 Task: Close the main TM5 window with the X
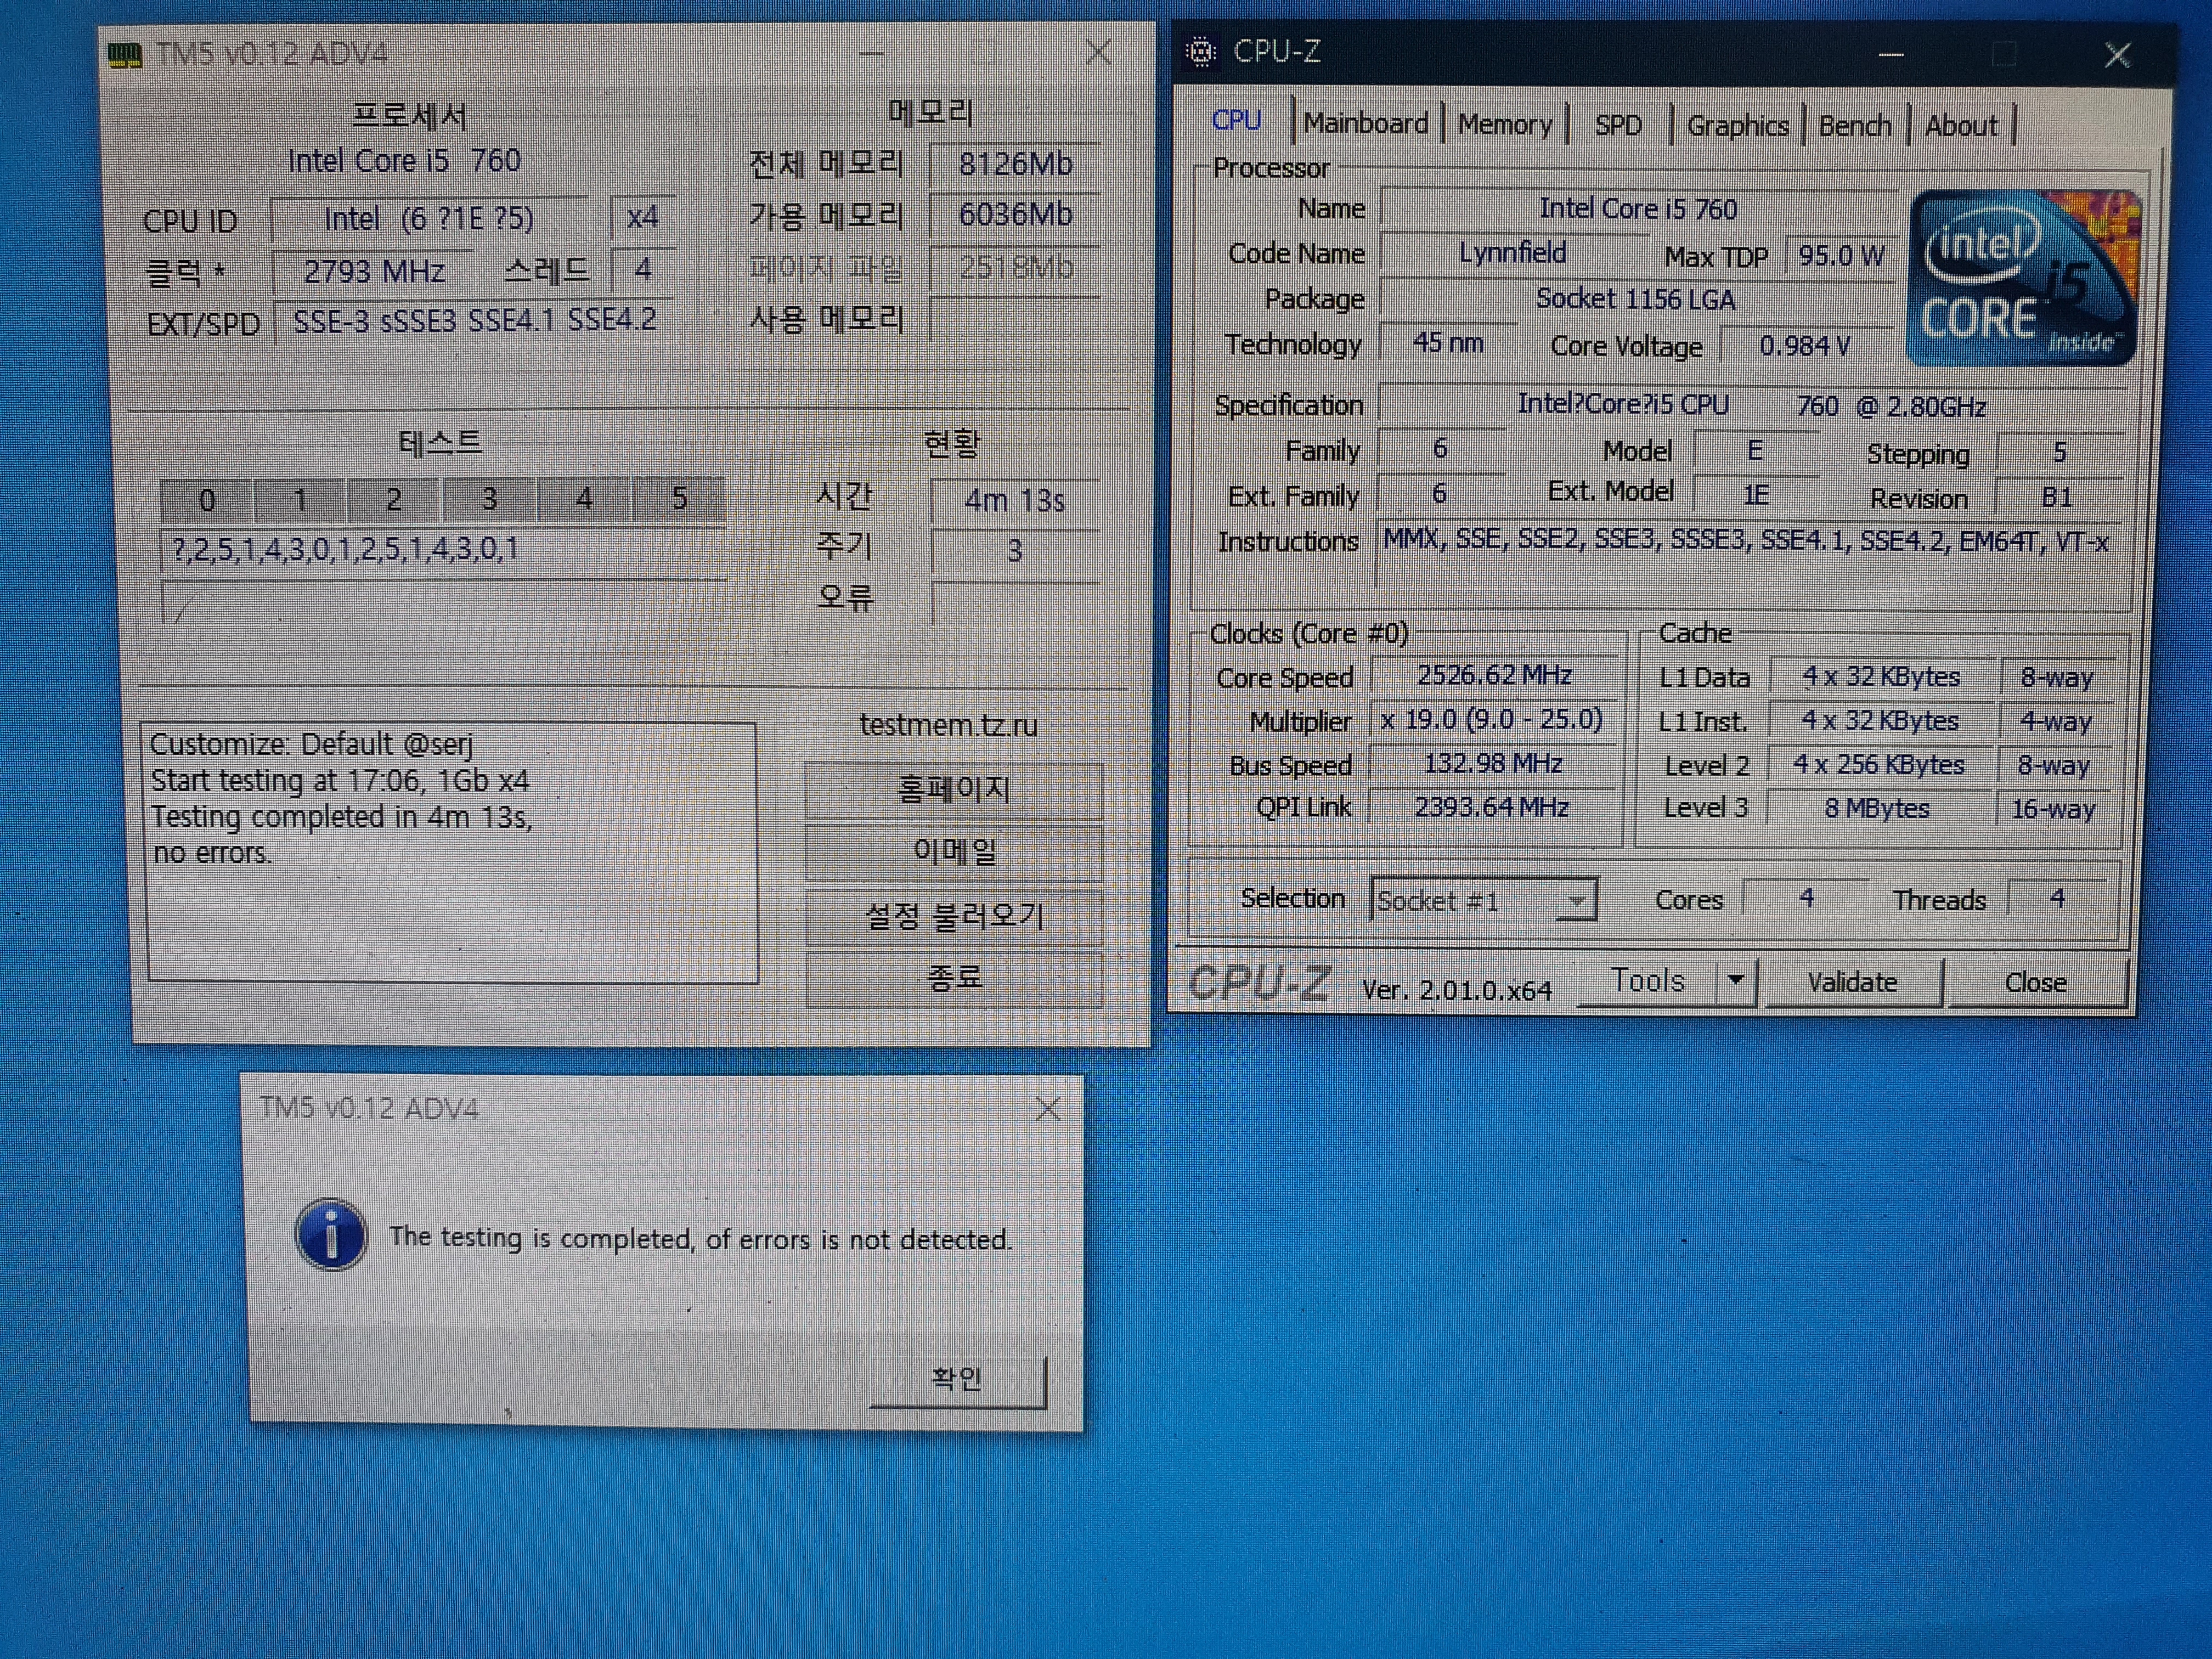1098,52
